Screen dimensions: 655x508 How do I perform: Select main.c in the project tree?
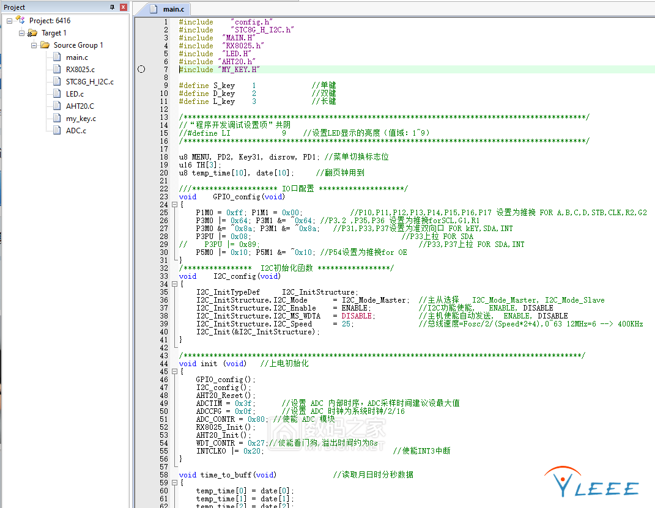(x=77, y=57)
